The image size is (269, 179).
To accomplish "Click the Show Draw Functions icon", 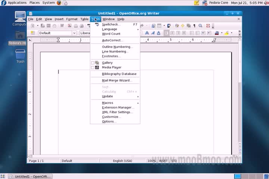I will point(169,26).
